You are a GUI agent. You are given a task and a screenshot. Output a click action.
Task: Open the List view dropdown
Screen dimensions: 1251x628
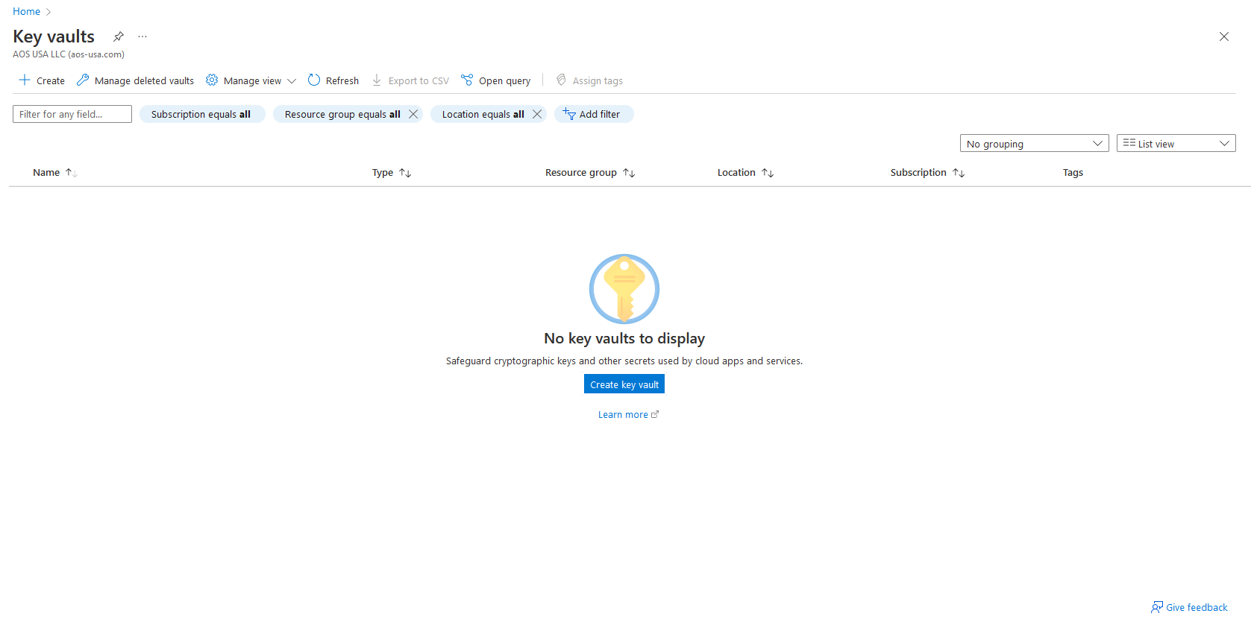click(x=1176, y=143)
